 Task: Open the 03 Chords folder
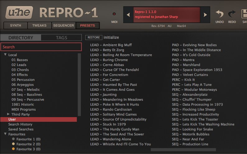[x=20, y=70]
